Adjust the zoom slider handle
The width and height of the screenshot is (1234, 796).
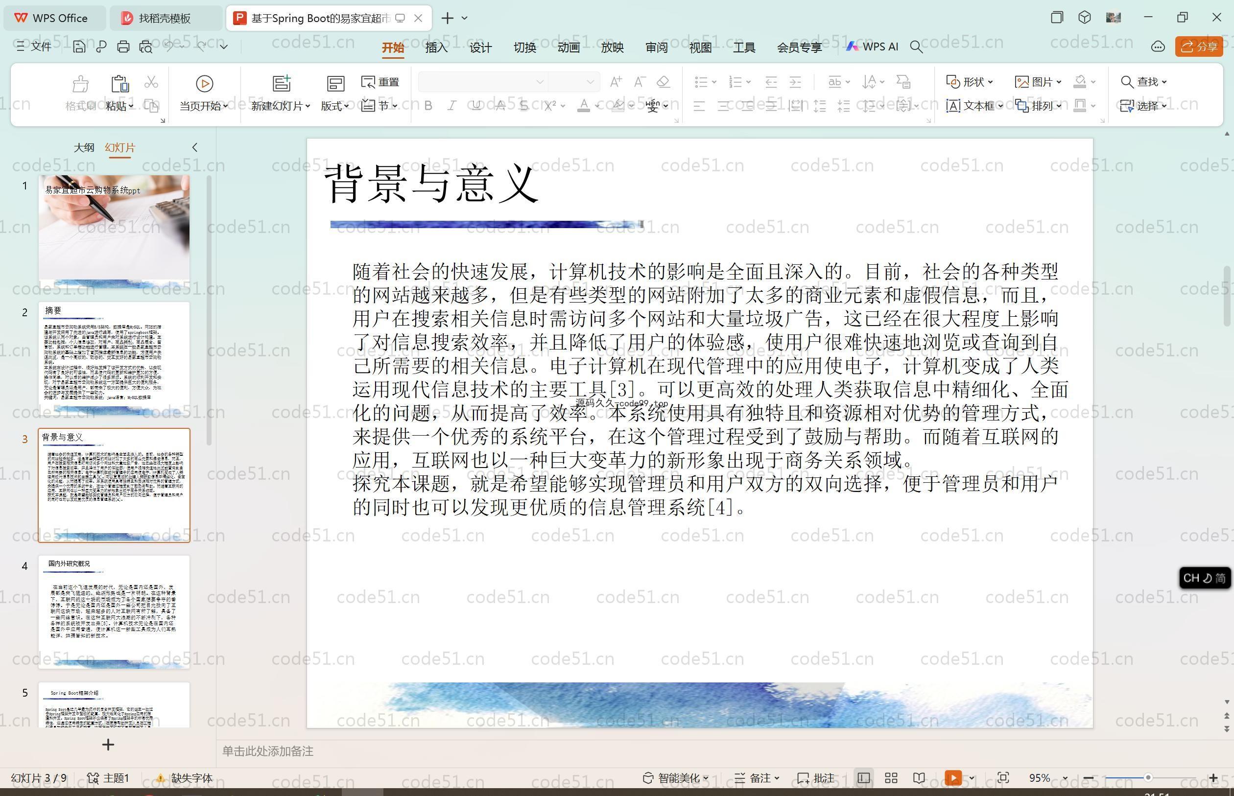pos(1148,778)
